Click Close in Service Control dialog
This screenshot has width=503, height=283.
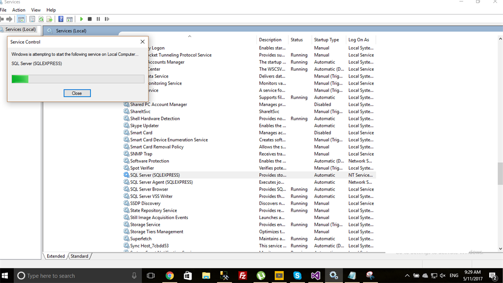[x=77, y=93]
